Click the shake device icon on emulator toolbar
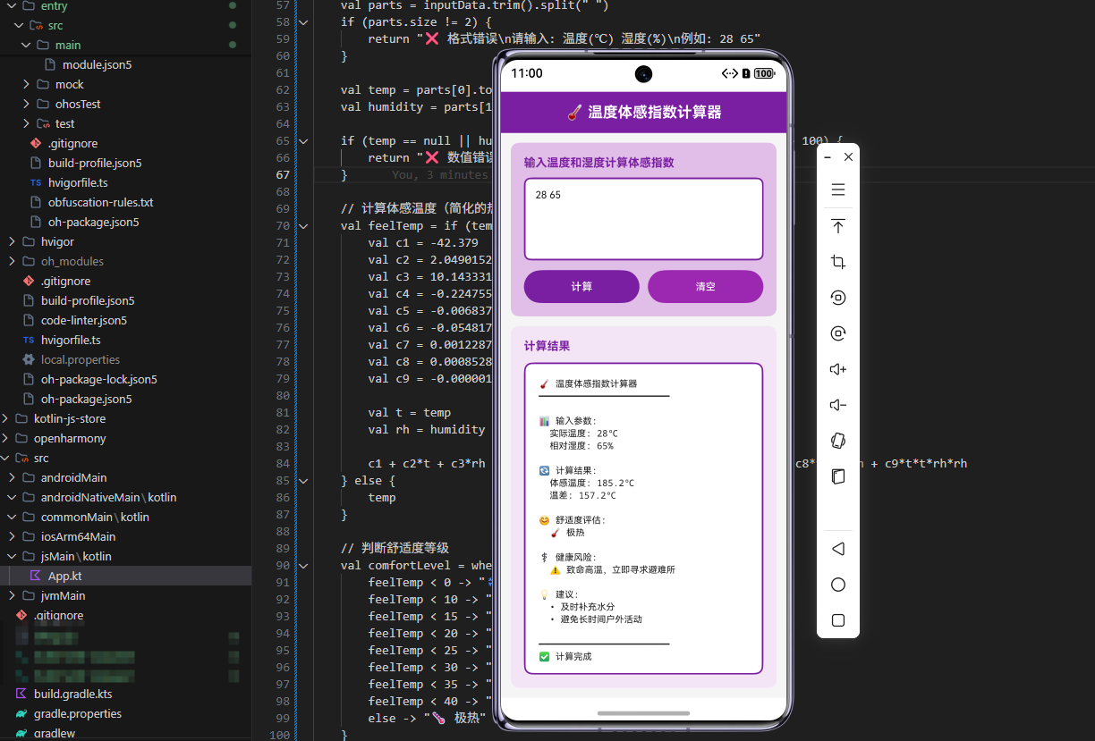1095x741 pixels. coord(838,441)
